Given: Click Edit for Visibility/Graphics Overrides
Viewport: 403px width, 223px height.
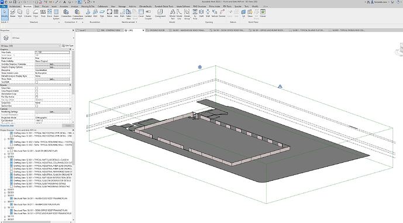Looking at the screenshot, I should [x=52, y=64].
